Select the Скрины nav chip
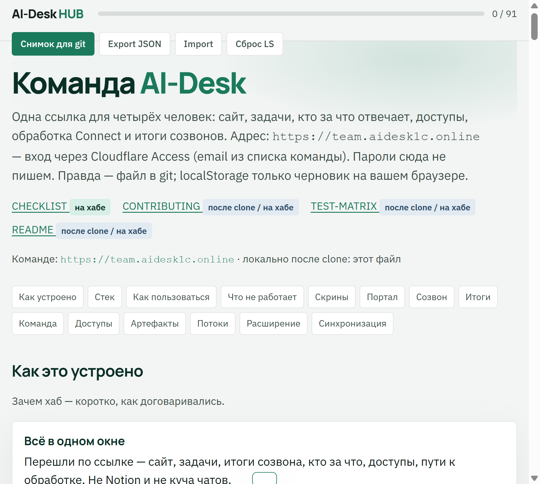 coord(332,297)
